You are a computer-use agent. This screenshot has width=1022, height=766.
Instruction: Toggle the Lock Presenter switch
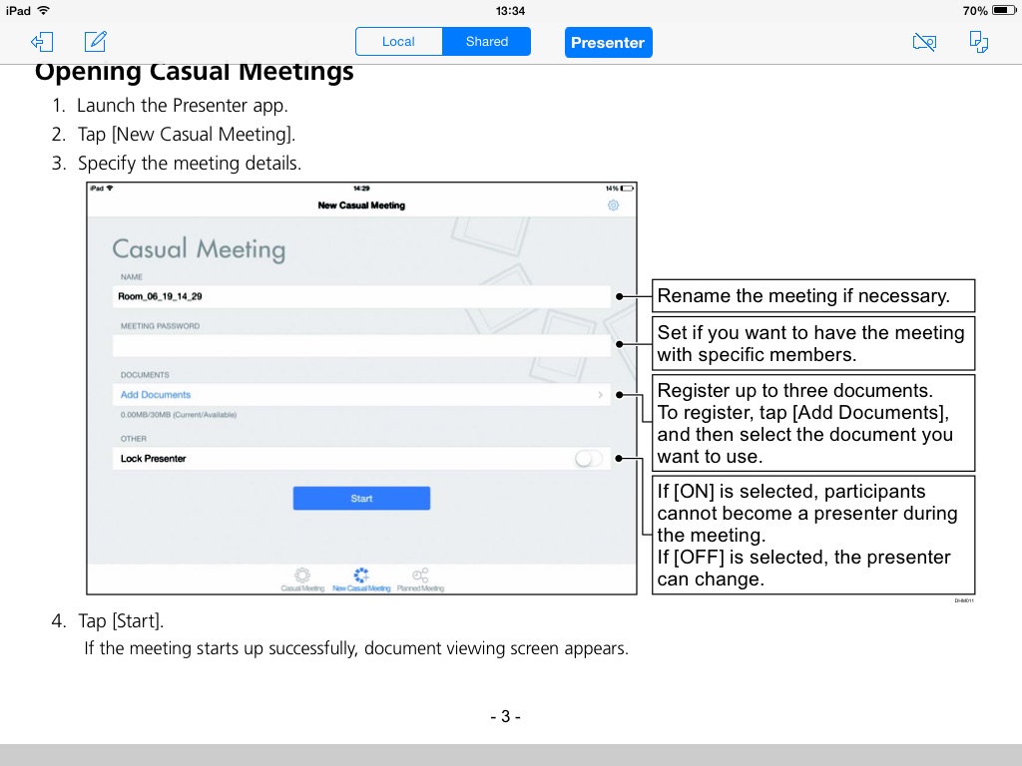[x=588, y=459]
